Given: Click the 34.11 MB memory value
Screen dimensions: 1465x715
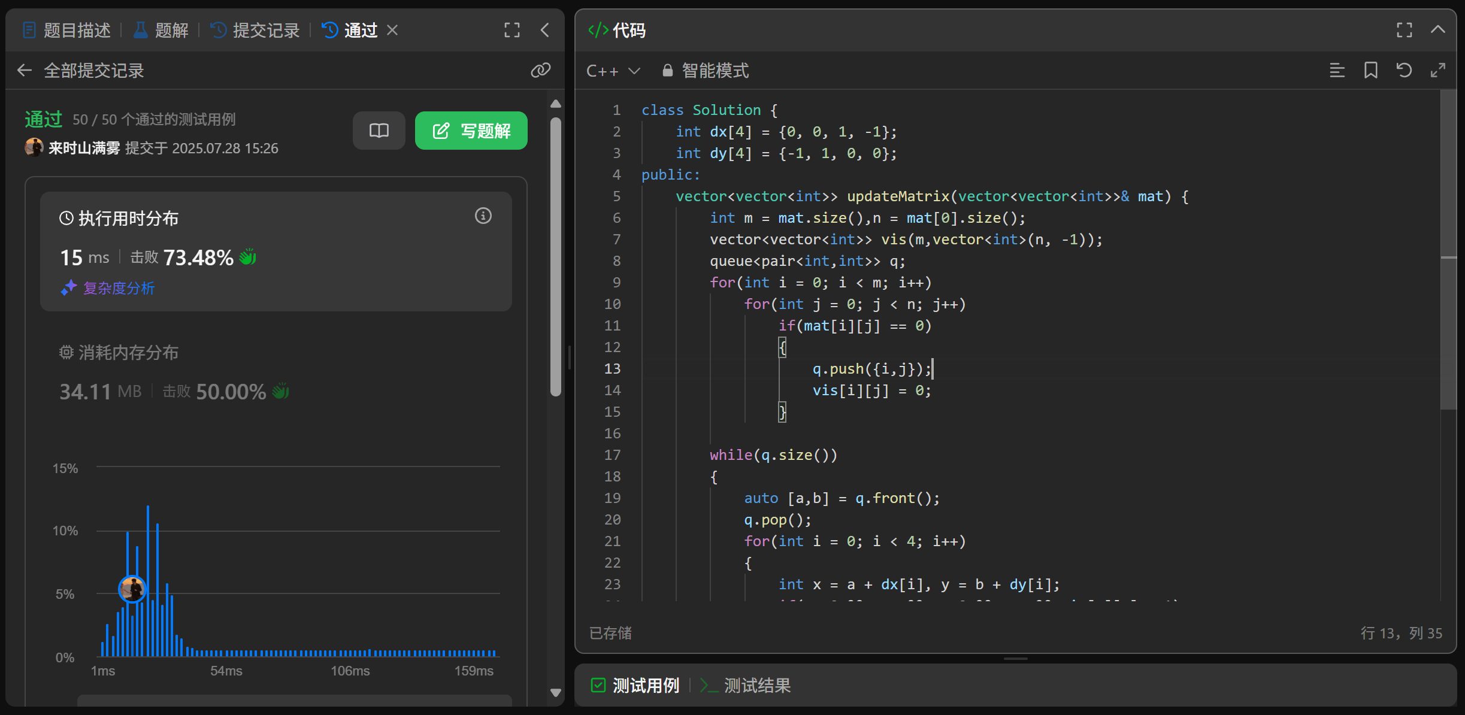Looking at the screenshot, I should pyautogui.click(x=100, y=392).
